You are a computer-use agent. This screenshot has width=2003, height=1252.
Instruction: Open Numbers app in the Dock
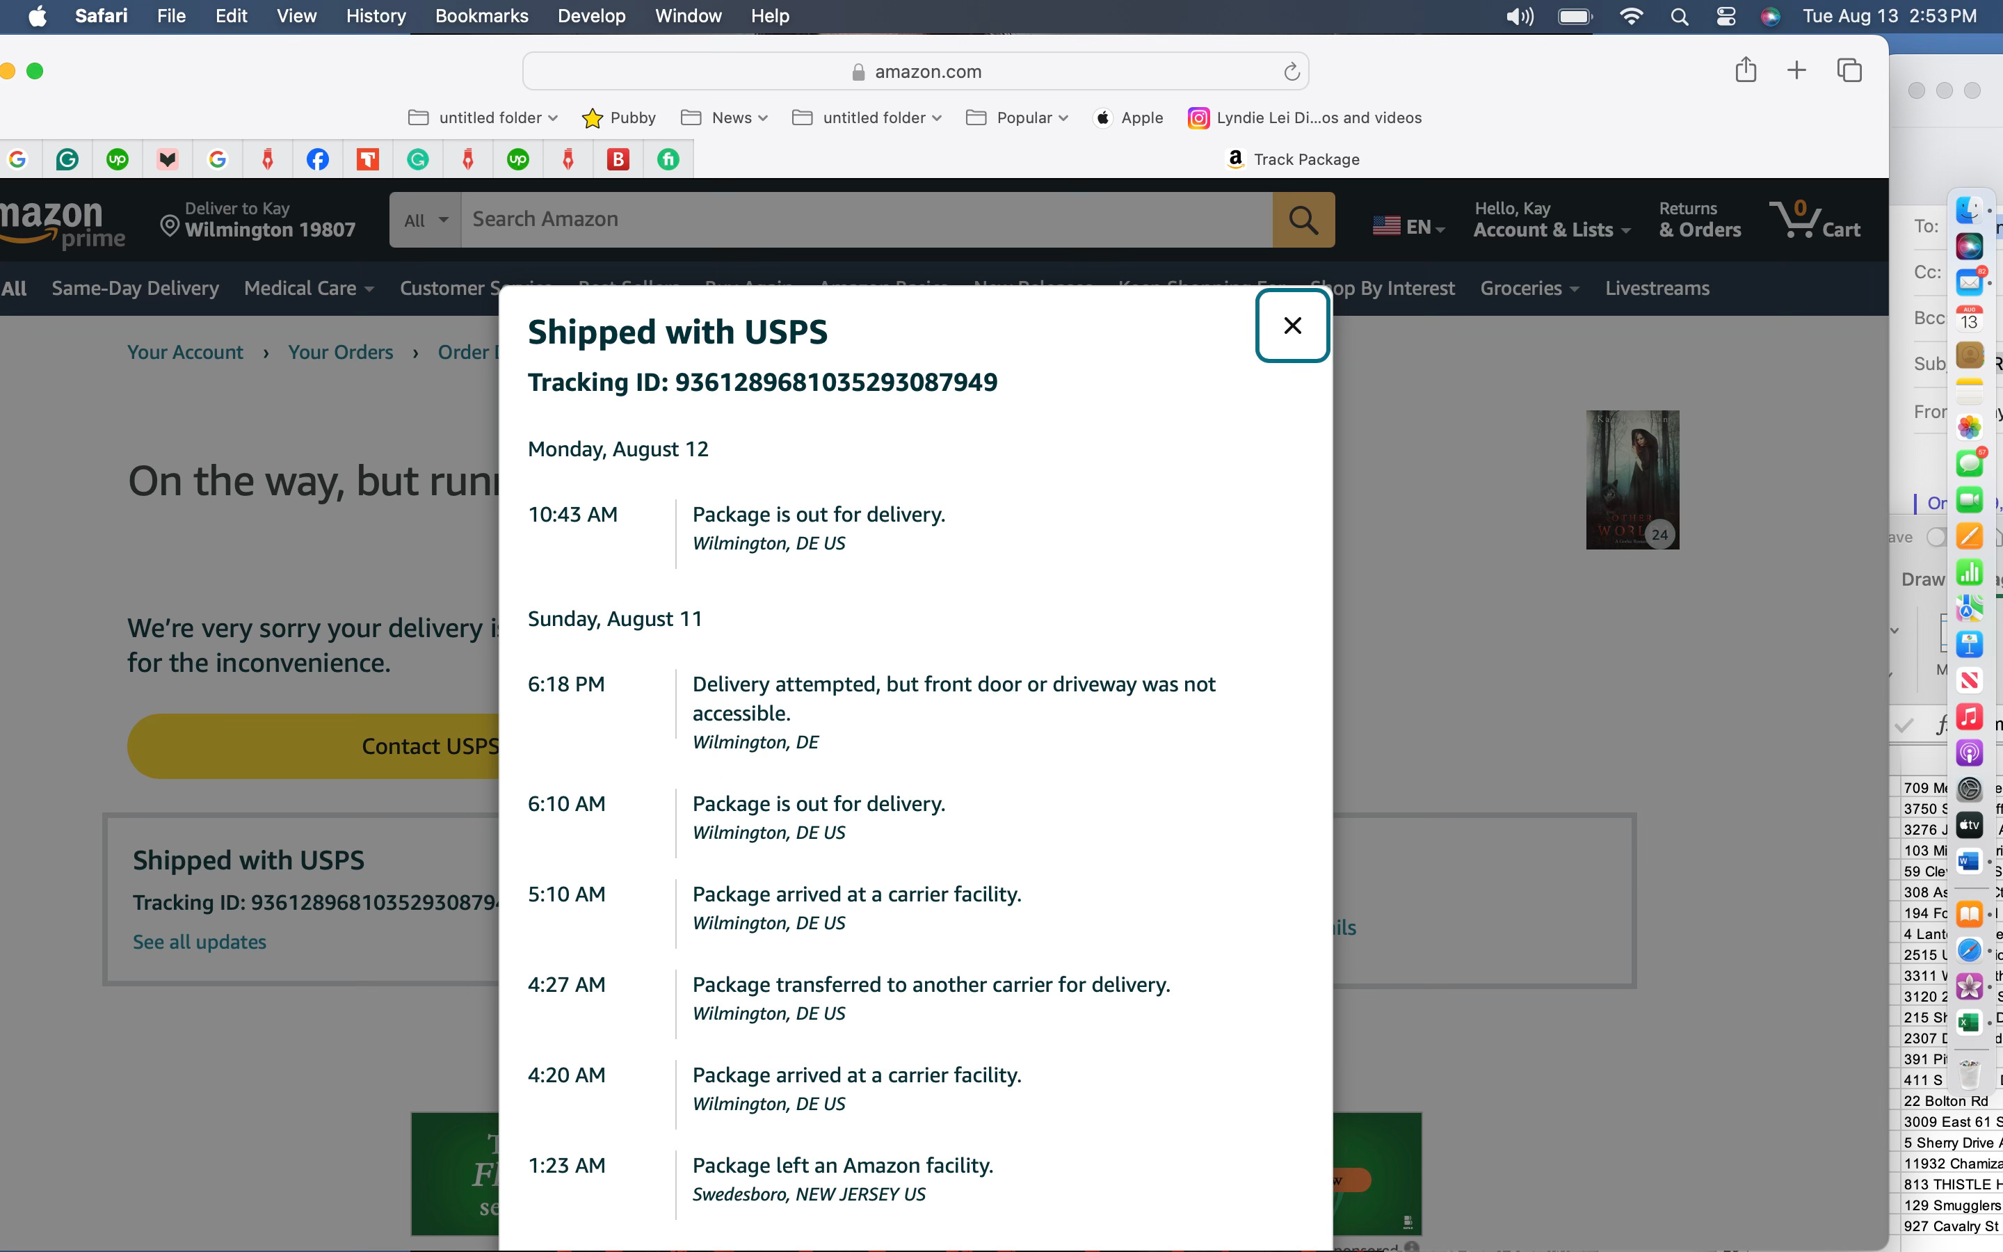tap(1969, 572)
